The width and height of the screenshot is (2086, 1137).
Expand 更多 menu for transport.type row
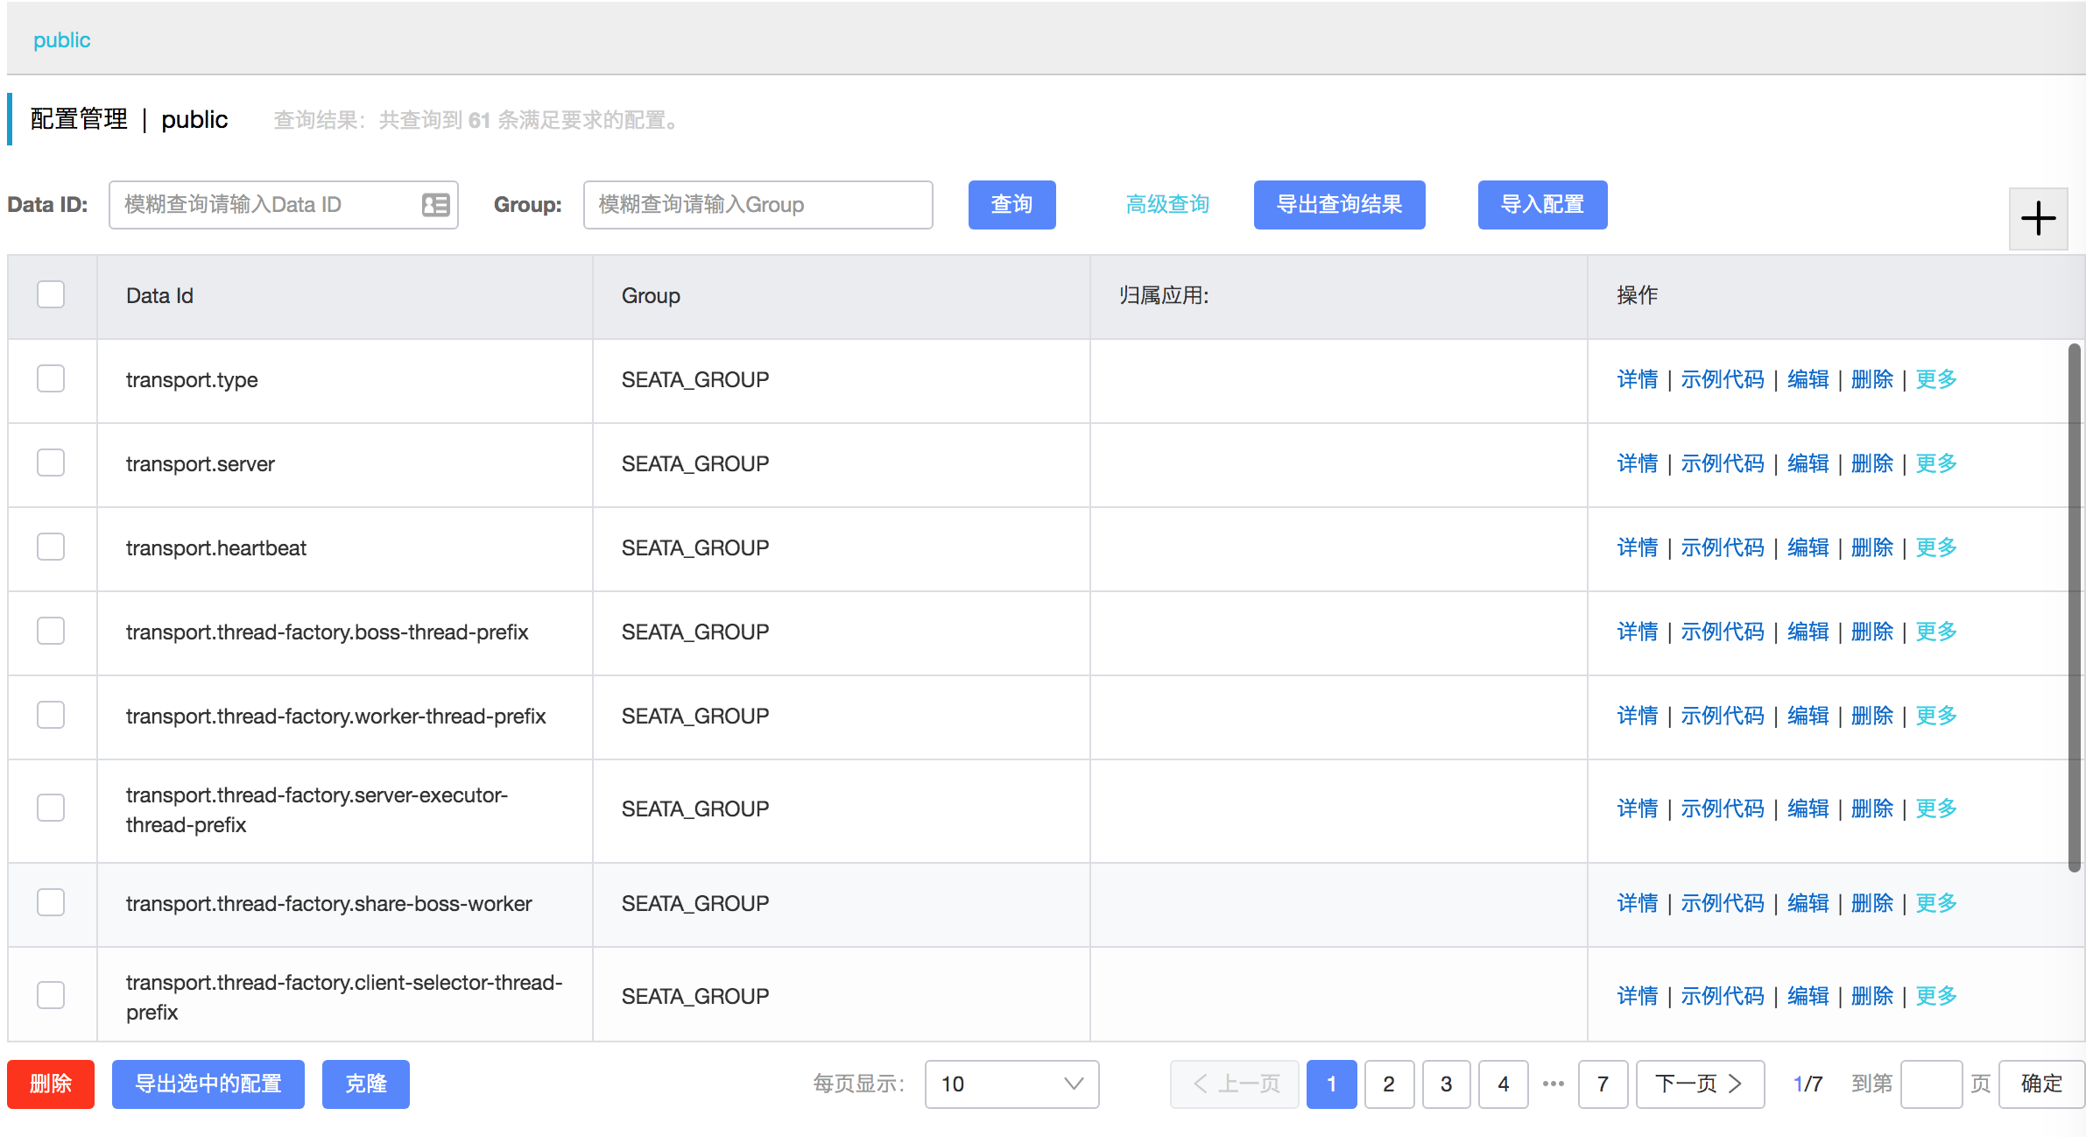coord(1935,379)
